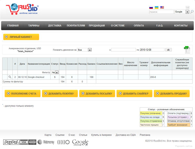This screenshot has height=149, width=195.
Task: Click the Трэкинг номер column header
Action: coord(144,64)
